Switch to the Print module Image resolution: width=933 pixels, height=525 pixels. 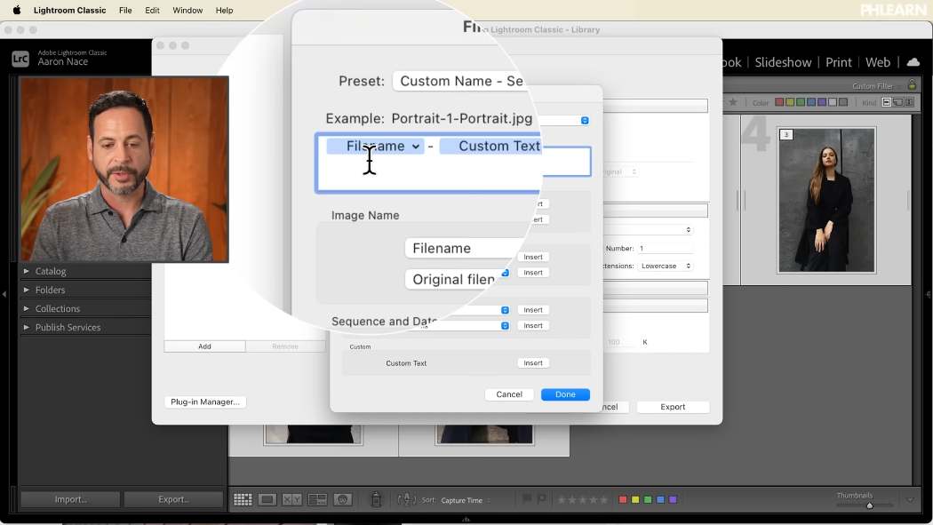pyautogui.click(x=839, y=62)
